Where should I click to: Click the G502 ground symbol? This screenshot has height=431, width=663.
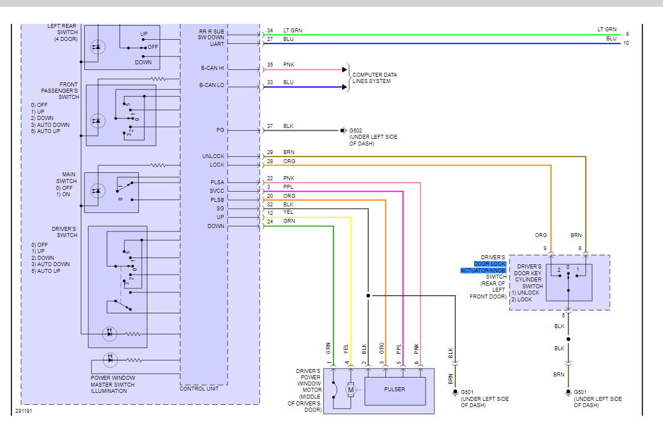click(x=343, y=130)
